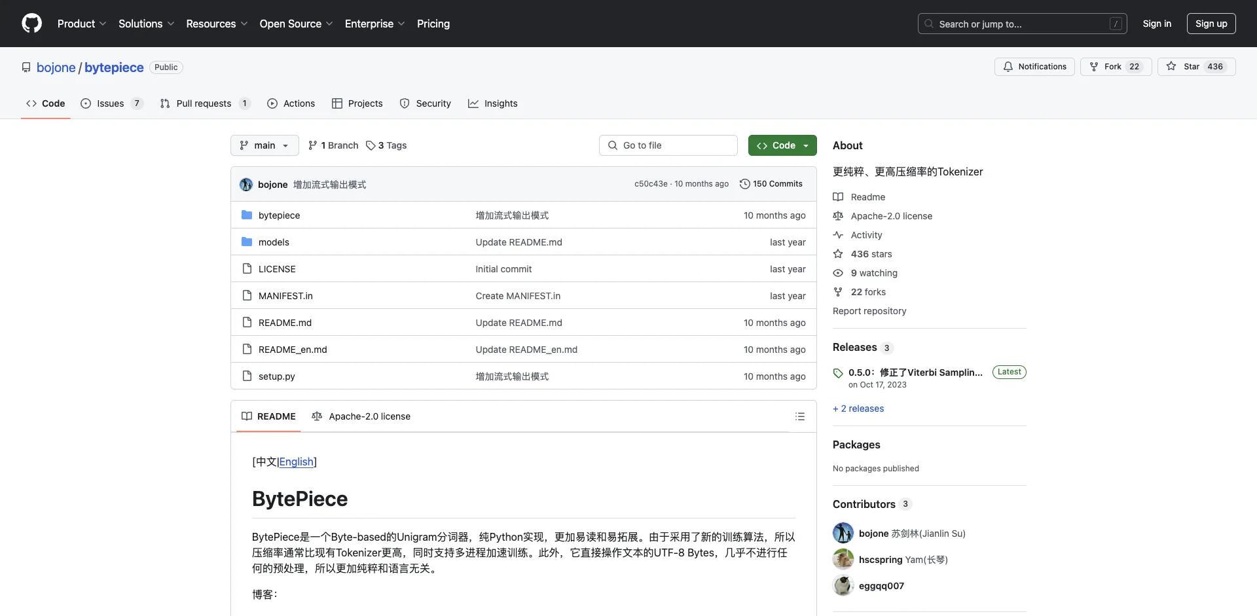
Task: Open the Actions tab
Action: [x=291, y=103]
